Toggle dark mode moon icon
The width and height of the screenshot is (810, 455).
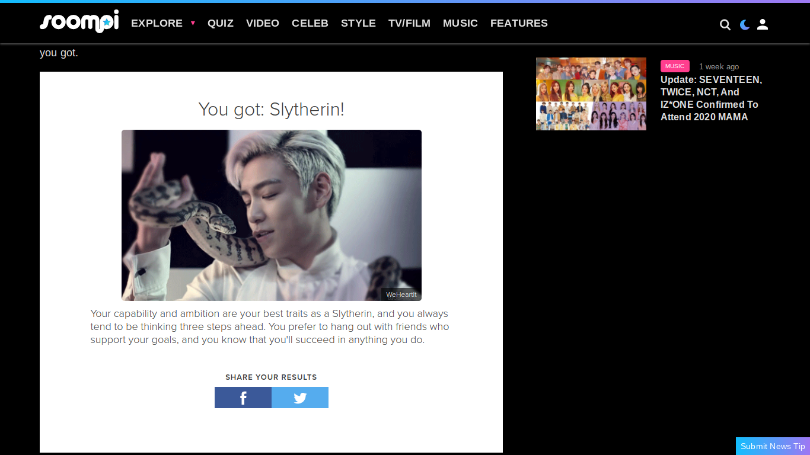pyautogui.click(x=745, y=24)
